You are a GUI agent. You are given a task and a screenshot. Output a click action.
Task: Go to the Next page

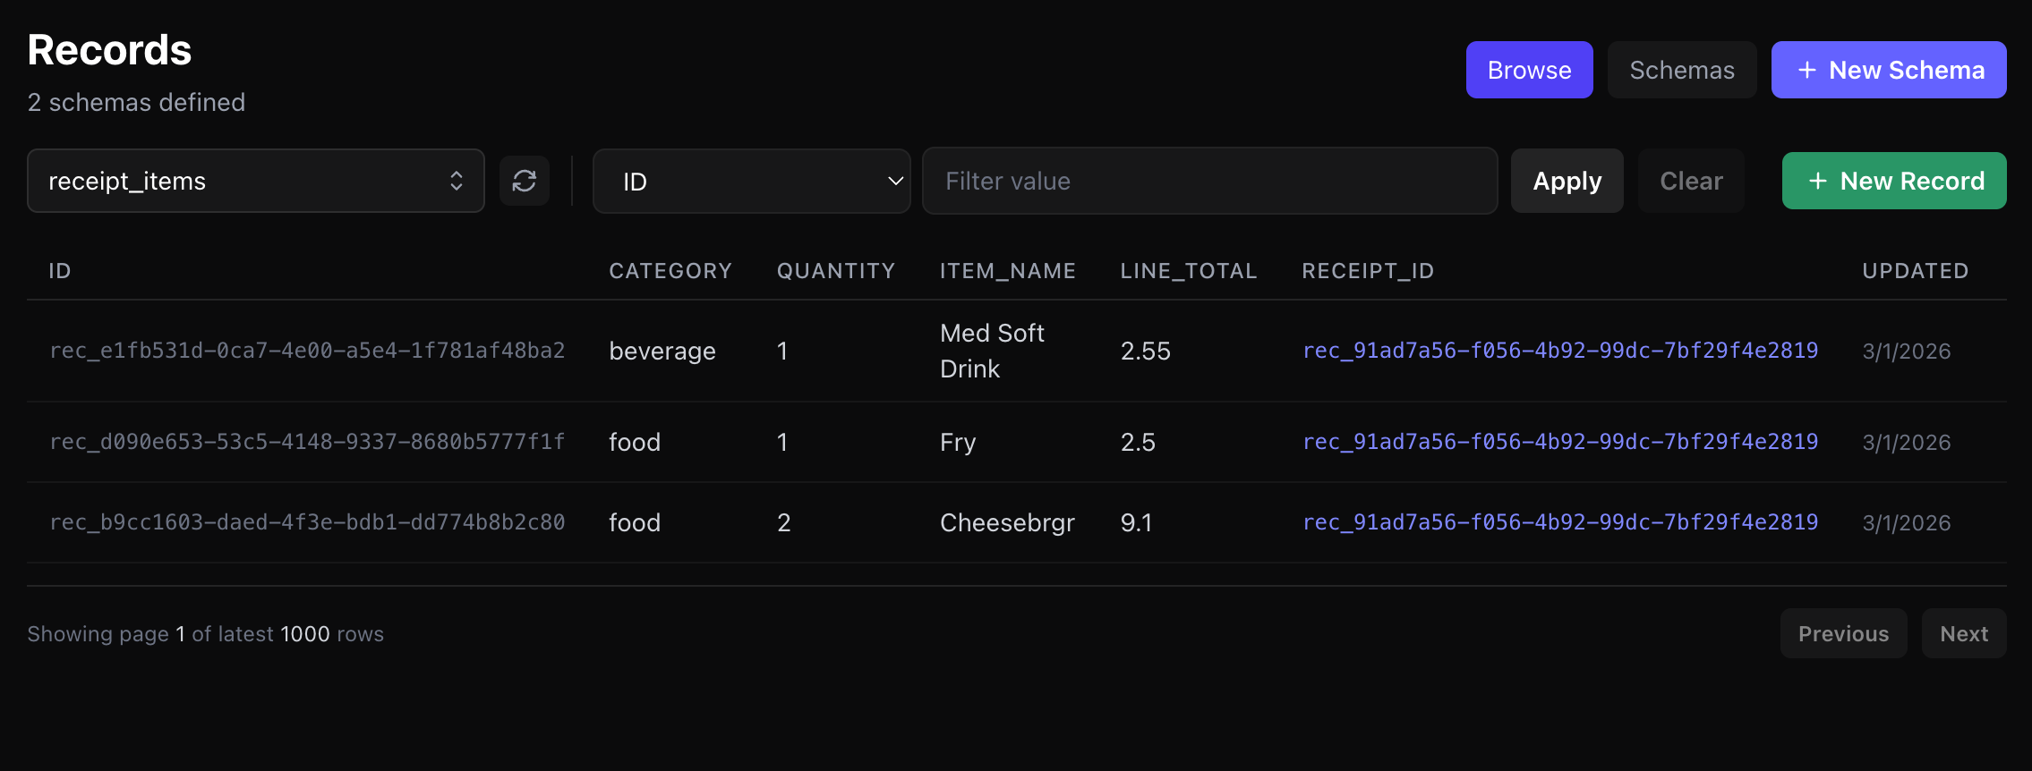coord(1964,633)
